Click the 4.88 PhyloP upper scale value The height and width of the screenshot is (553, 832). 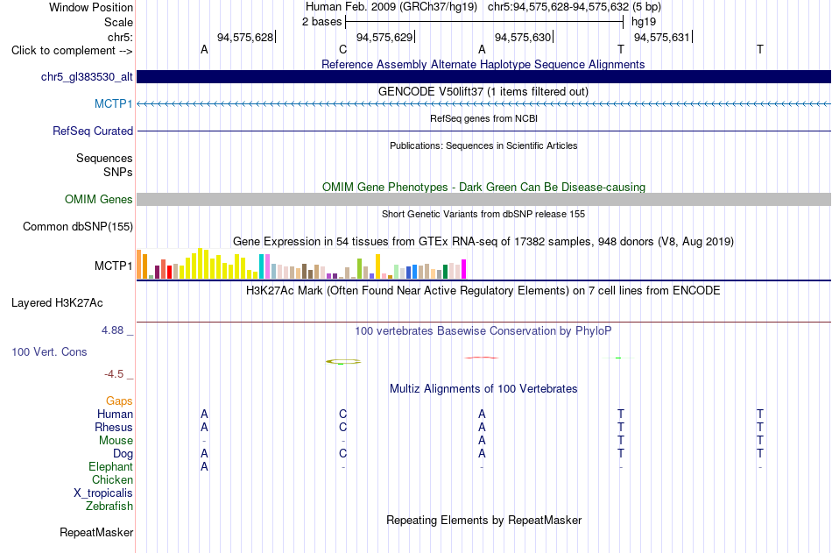pos(112,330)
